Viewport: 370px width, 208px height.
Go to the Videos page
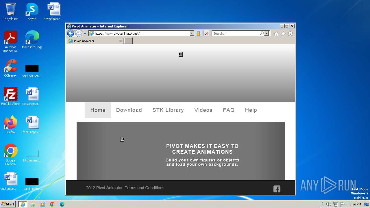pos(203,110)
